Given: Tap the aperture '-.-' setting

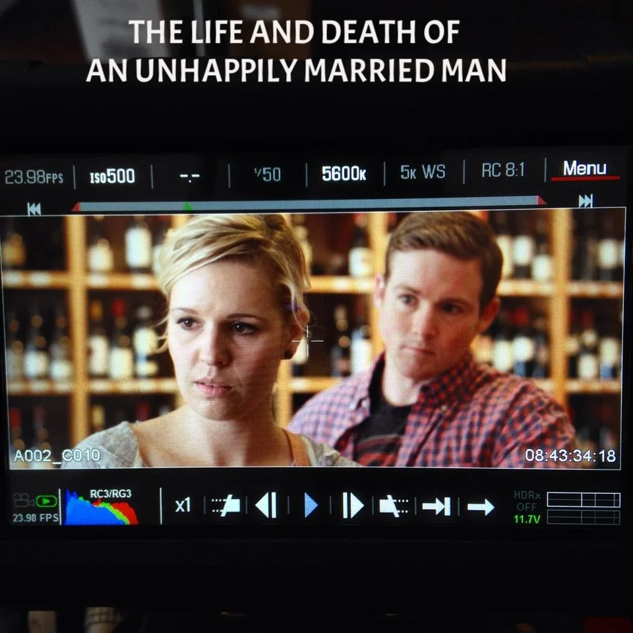Looking at the screenshot, I should pyautogui.click(x=189, y=177).
